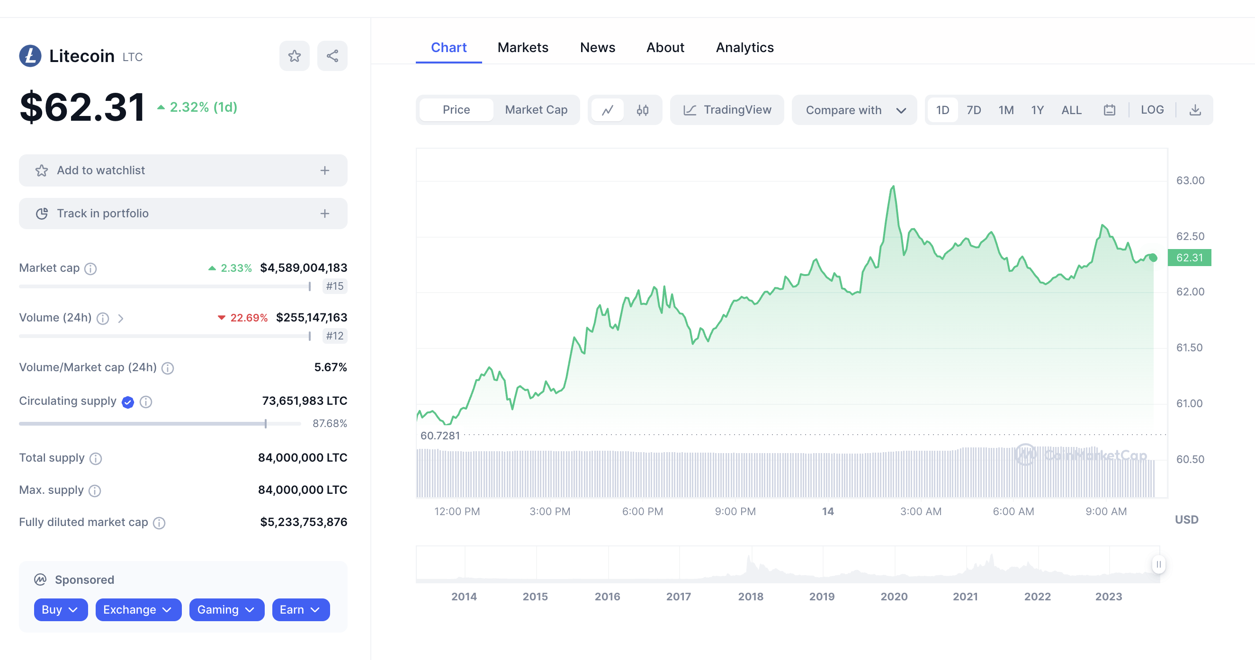Click the Circulating supply info icon
The width and height of the screenshot is (1255, 660).
pos(146,402)
